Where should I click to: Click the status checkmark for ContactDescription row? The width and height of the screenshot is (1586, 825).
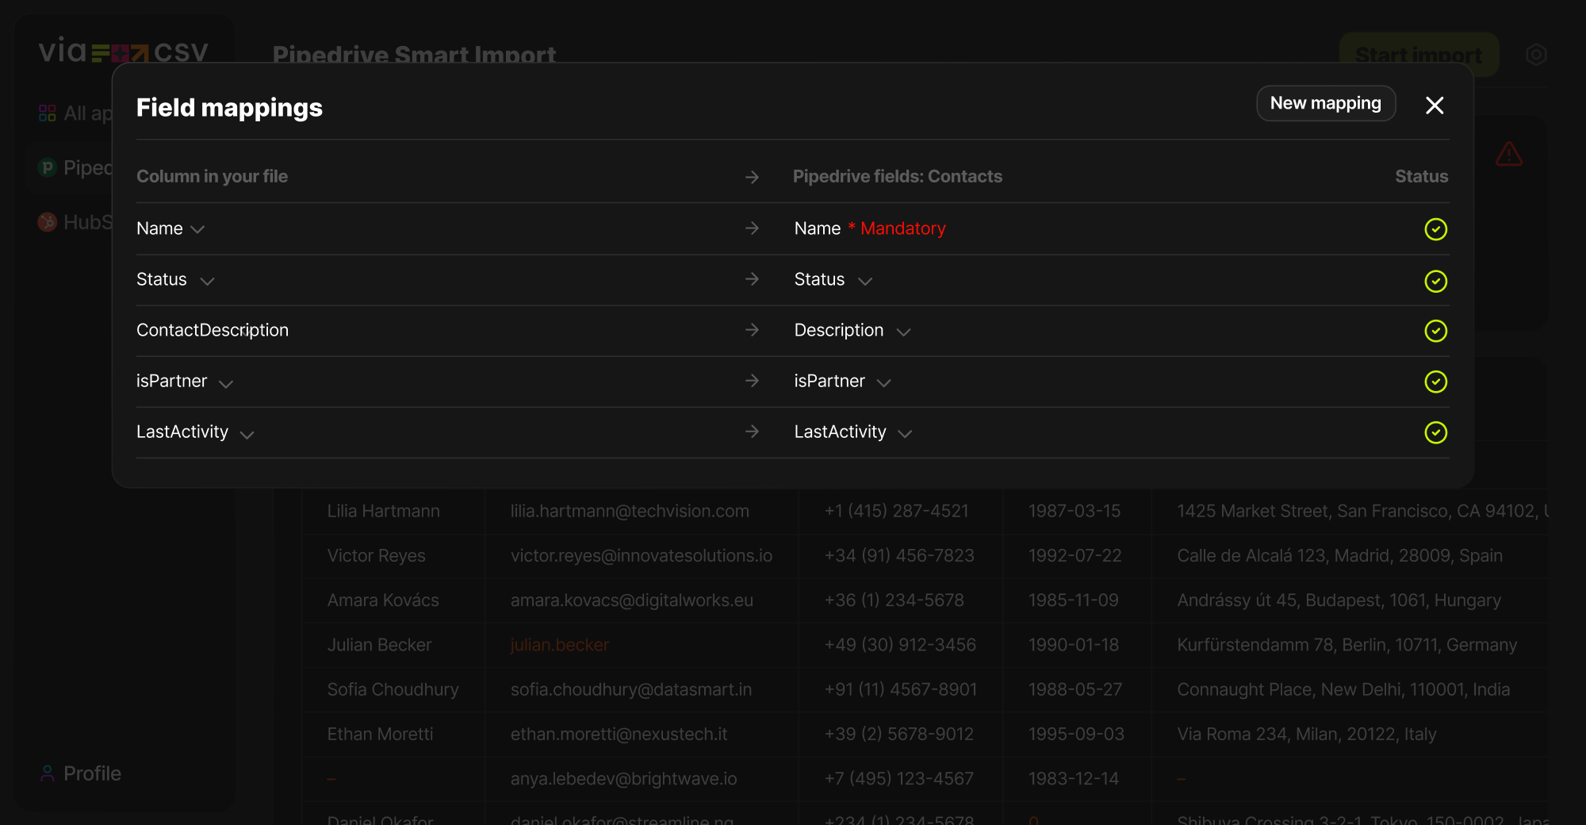point(1435,331)
